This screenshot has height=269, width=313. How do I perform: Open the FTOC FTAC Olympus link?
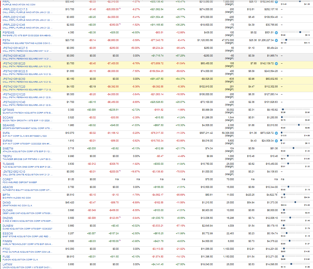pos(6,249)
